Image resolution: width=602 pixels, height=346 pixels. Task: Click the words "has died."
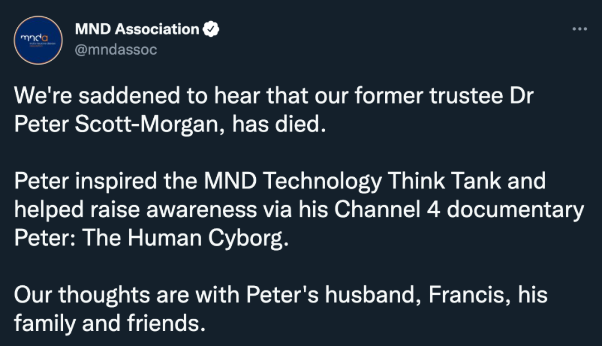pos(279,124)
